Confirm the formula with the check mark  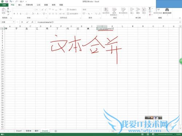coord(27,22)
